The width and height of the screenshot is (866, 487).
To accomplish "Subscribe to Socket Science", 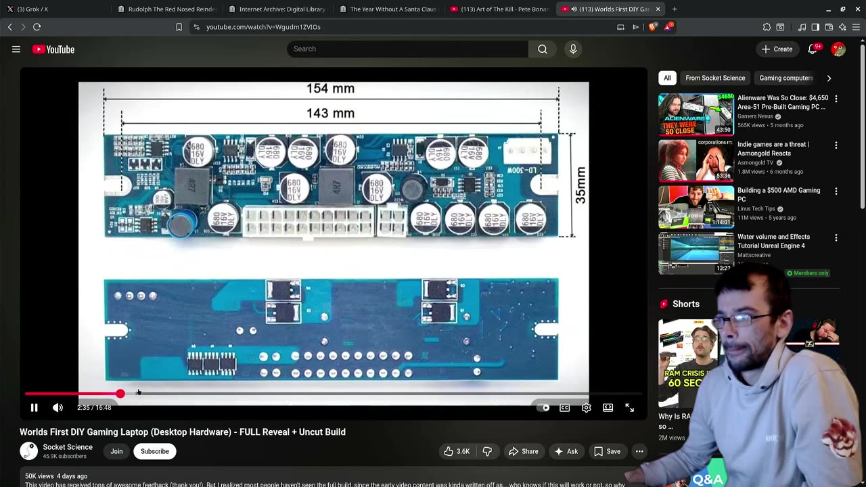I will pos(155,451).
